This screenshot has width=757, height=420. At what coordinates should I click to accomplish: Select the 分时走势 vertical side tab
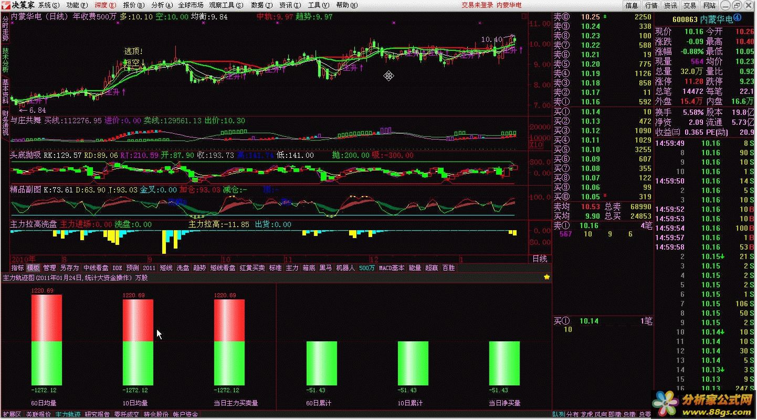5,28
